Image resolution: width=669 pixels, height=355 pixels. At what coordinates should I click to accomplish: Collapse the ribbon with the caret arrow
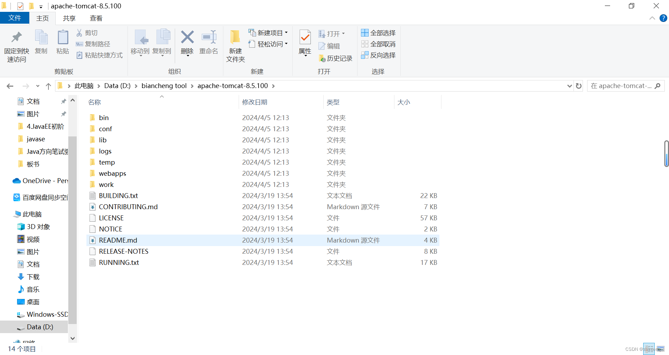coord(652,18)
